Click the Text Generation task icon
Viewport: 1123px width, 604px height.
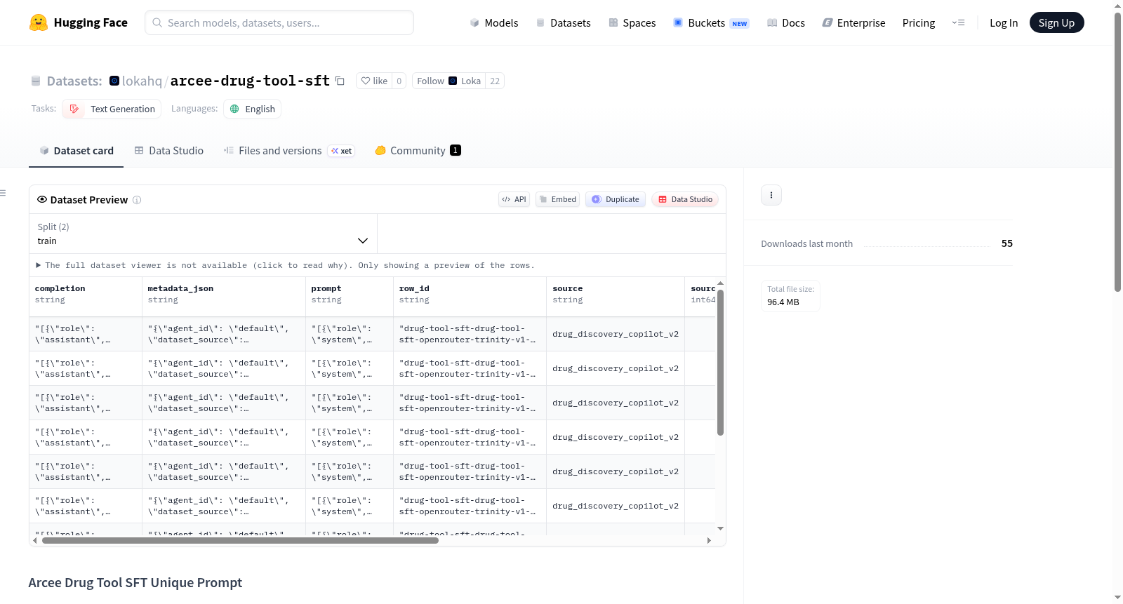pos(74,109)
